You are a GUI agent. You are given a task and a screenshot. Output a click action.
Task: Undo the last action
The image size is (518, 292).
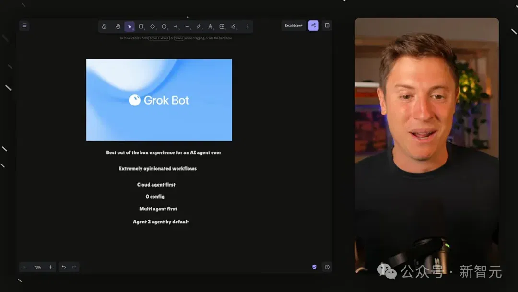pyautogui.click(x=64, y=267)
